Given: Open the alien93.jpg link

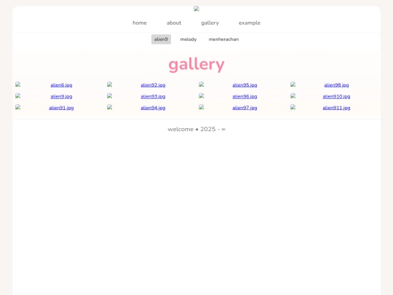Looking at the screenshot, I should point(153,97).
